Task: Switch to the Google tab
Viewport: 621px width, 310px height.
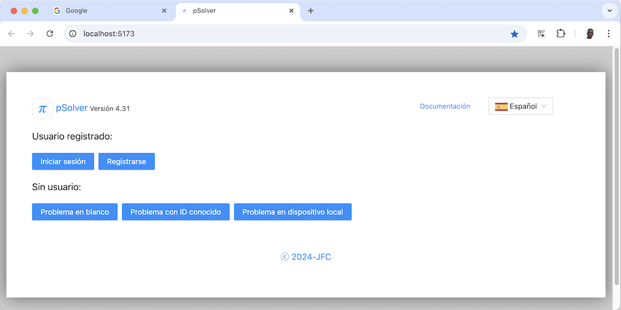Action: pyautogui.click(x=103, y=11)
